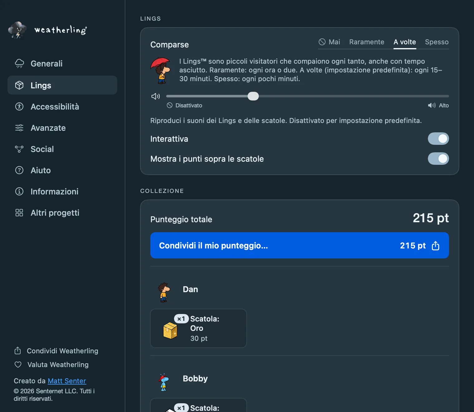The width and height of the screenshot is (474, 412).
Task: Click the Alto loud speaker label
Action: (x=438, y=105)
